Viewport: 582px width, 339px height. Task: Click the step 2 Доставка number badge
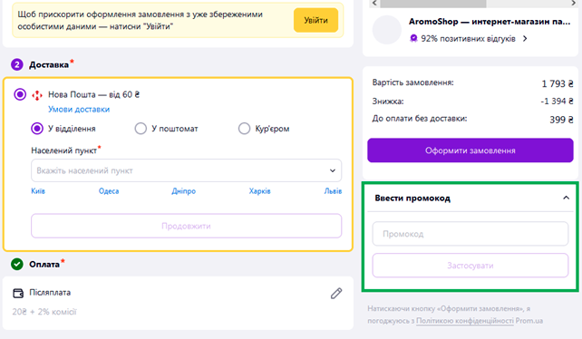click(x=16, y=64)
